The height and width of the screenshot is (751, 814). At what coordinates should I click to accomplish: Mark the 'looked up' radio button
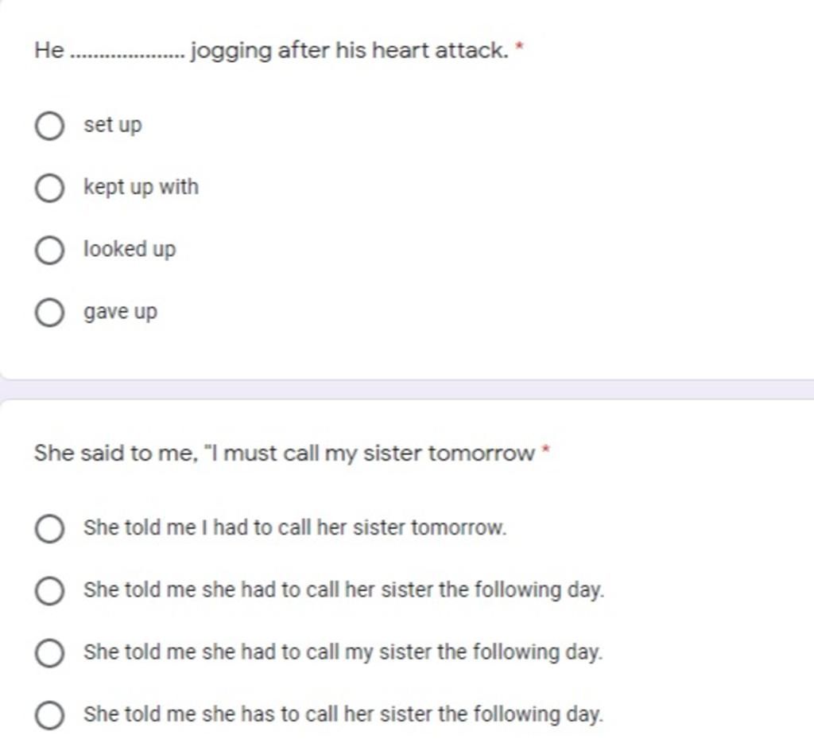click(x=50, y=250)
